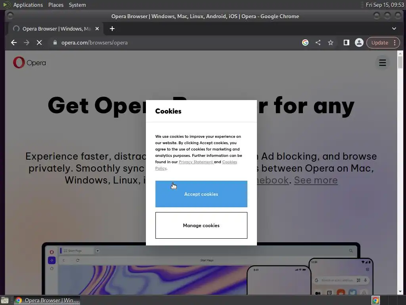This screenshot has width=406, height=305.
Task: Click the share page icon
Action: pyautogui.click(x=318, y=42)
